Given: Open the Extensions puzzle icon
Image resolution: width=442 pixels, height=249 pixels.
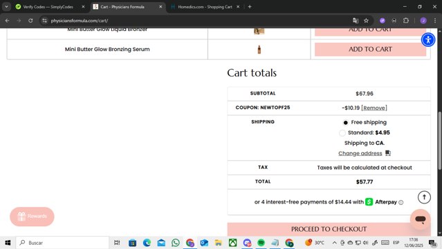Looking at the screenshot, I should tap(405, 21).
